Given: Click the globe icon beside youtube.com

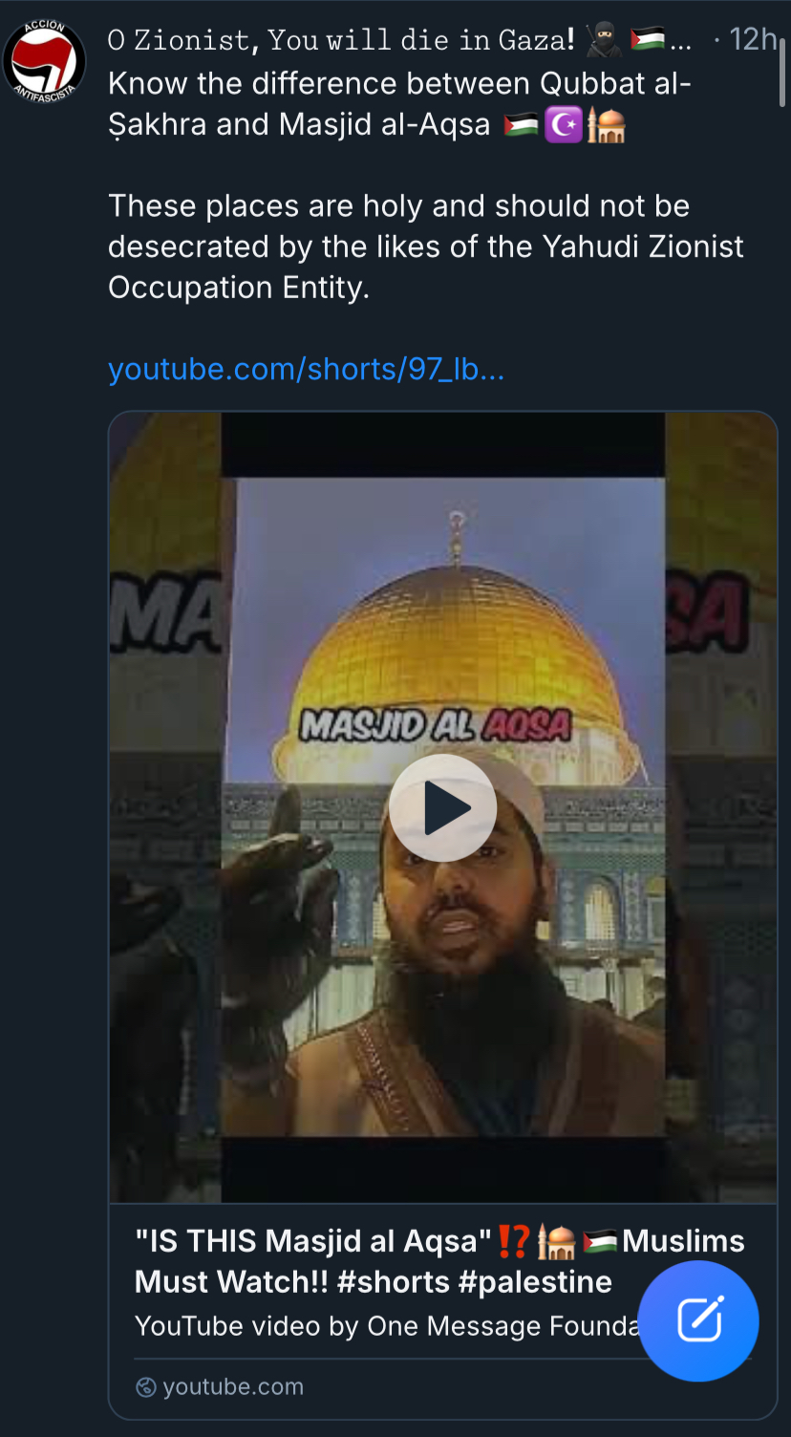Looking at the screenshot, I should point(146,1387).
